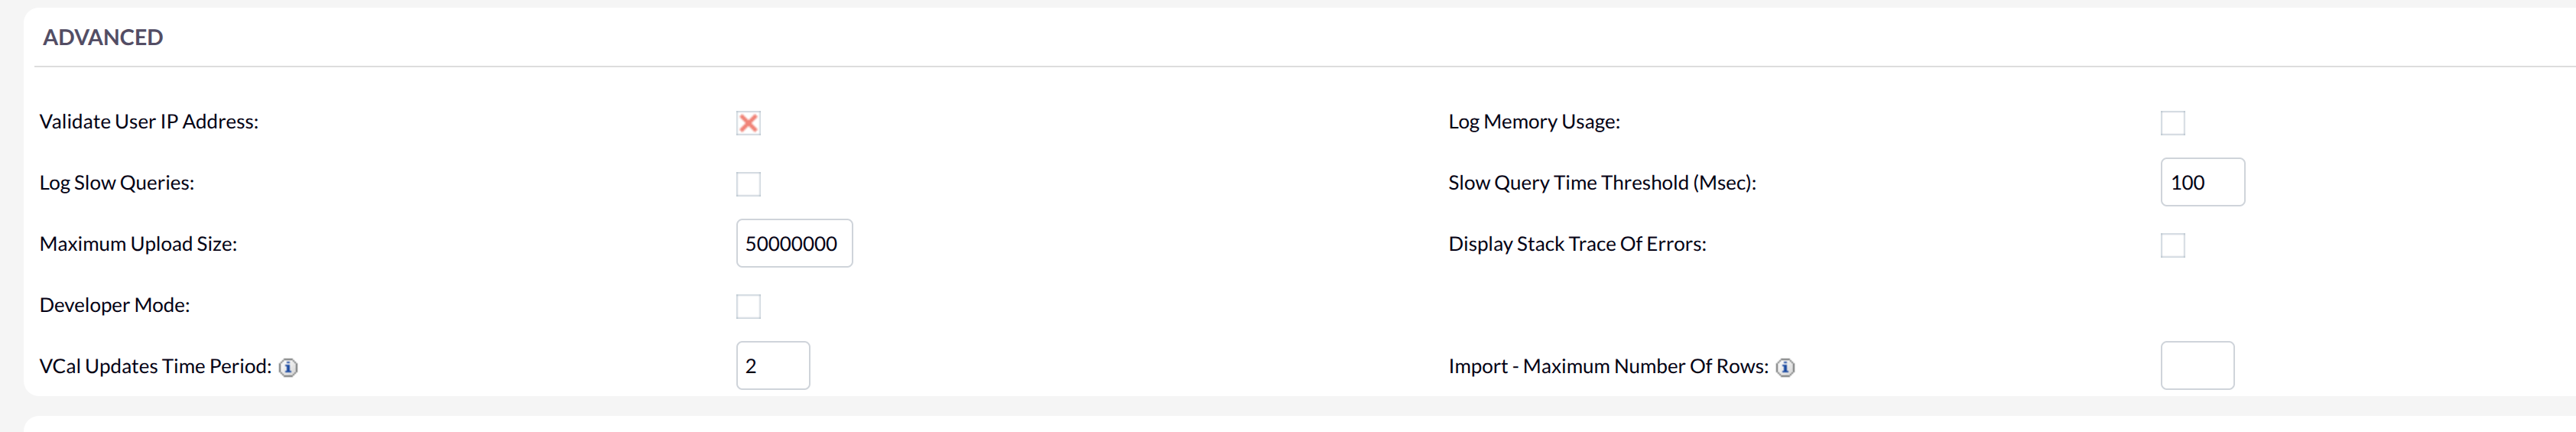Image resolution: width=2576 pixels, height=432 pixels.
Task: Enable the Display Stack Trace Of Errors checkbox
Action: tap(2172, 245)
